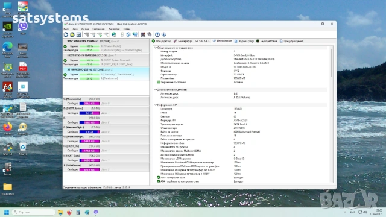Switch to the Журнал (Log) tab
Screen dimensions: 386x217
tap(244, 41)
